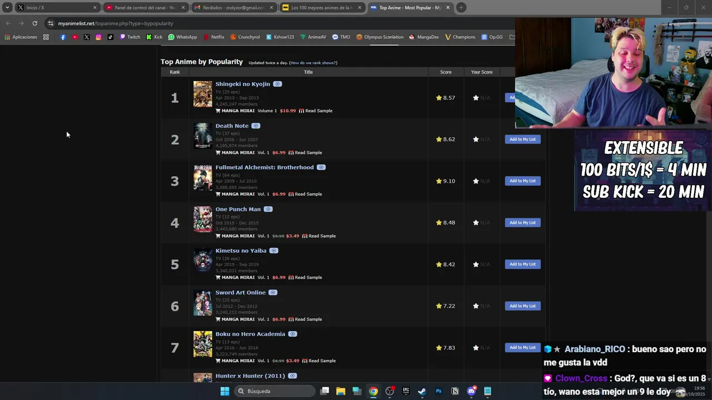The image size is (712, 400).
Task: Open a new browser tab
Action: [461, 8]
